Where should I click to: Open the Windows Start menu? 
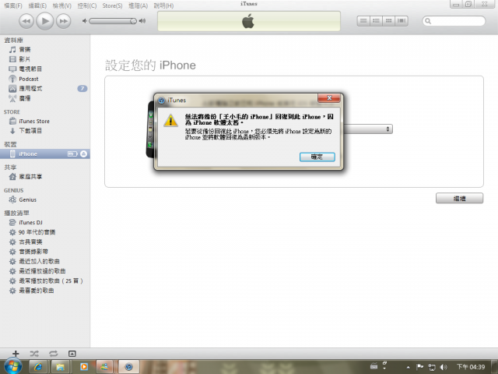coord(12,366)
